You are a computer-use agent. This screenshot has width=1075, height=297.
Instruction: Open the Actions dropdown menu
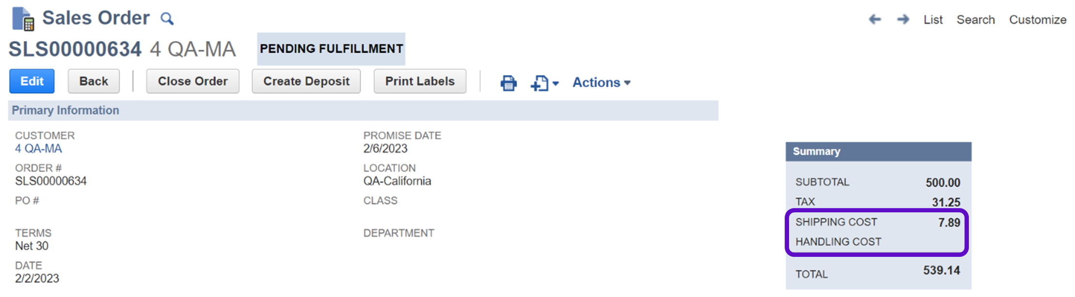pyautogui.click(x=601, y=83)
